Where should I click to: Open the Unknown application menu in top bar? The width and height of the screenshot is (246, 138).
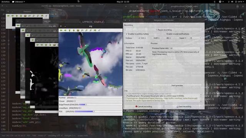(18, 2)
